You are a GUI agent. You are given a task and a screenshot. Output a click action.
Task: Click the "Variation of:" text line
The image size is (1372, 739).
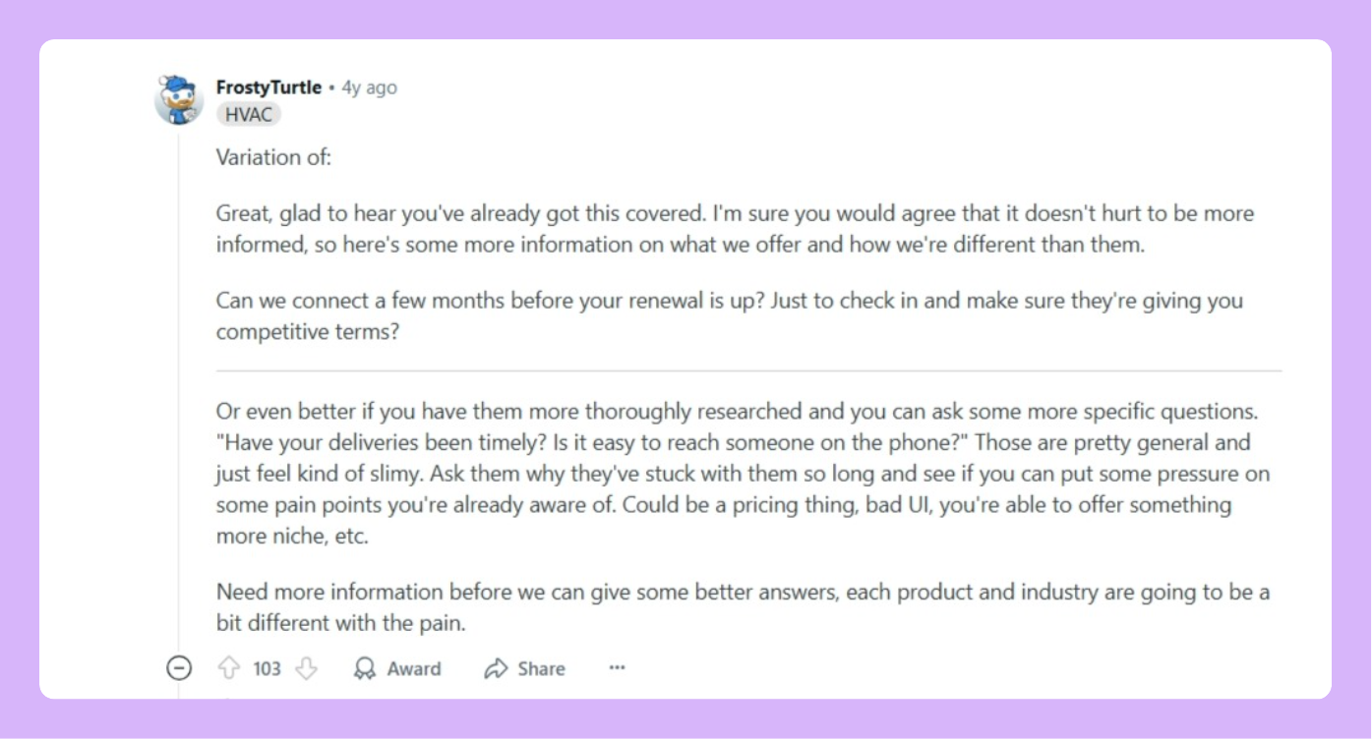(x=273, y=157)
